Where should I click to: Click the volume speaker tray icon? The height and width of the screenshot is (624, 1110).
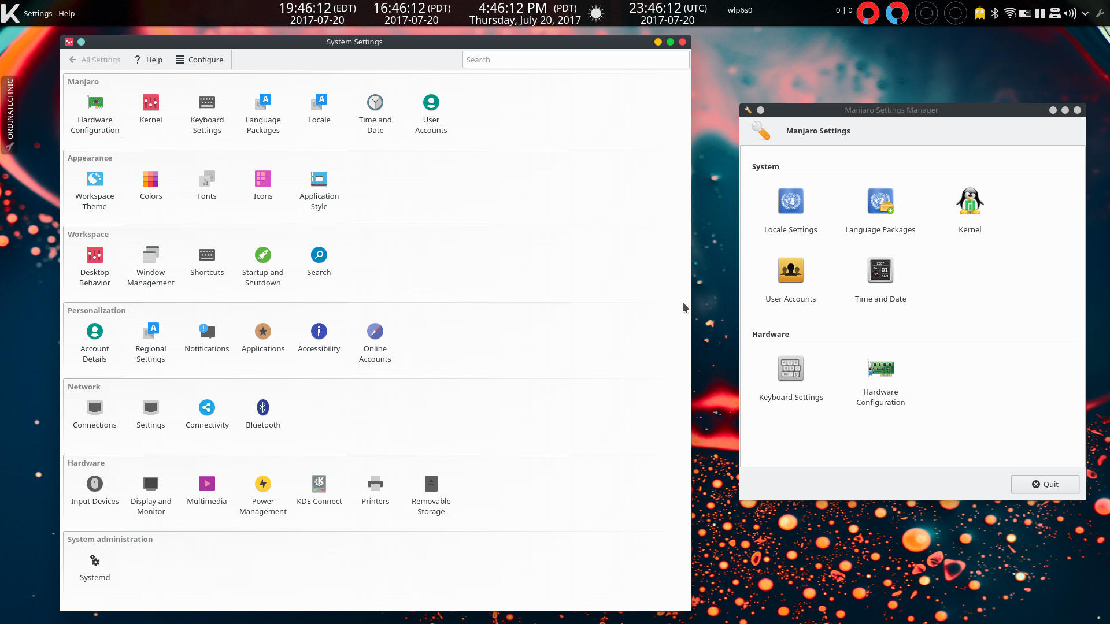pos(1070,13)
